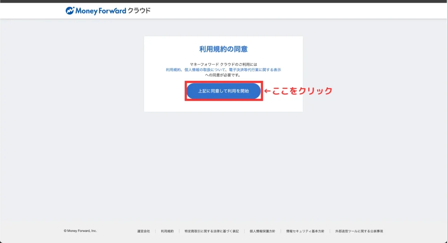Click the Money Forward logo icon
This screenshot has height=243, width=447.
click(70, 11)
